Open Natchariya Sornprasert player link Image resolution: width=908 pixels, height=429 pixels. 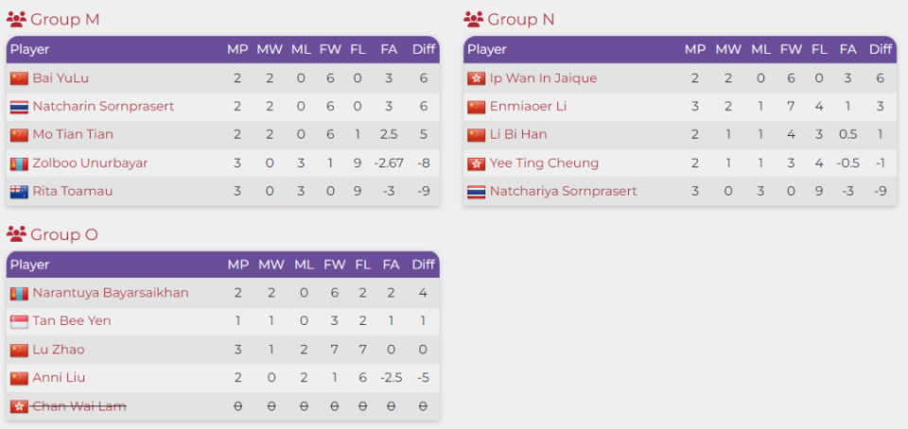click(564, 191)
